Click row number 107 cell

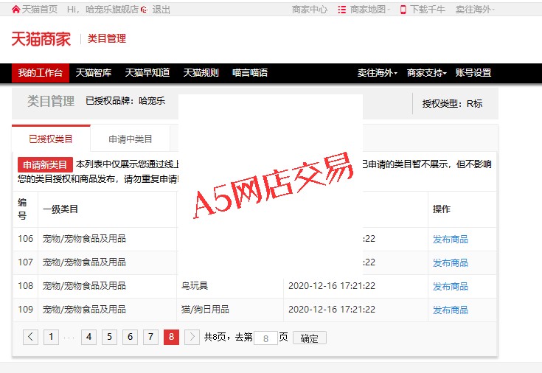tap(26, 262)
